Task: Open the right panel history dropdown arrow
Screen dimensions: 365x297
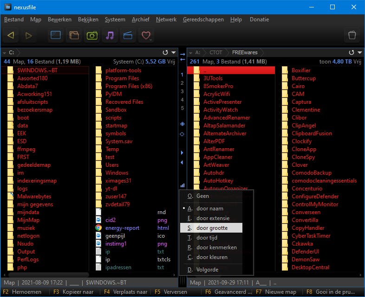Action: click(x=360, y=52)
